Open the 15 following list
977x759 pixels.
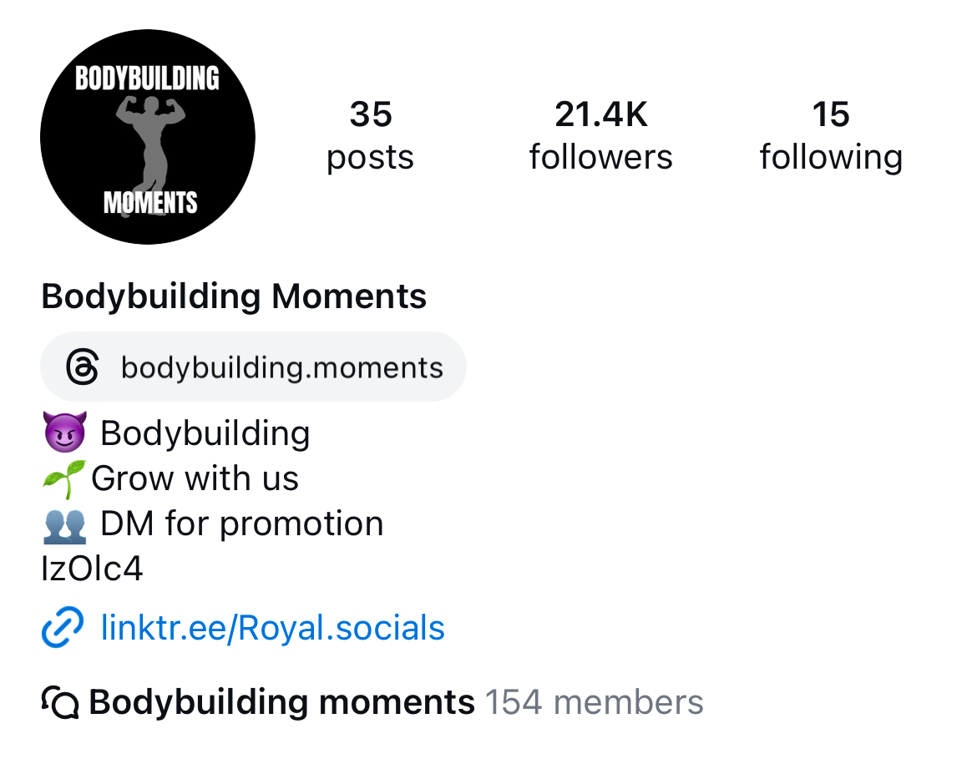(831, 135)
